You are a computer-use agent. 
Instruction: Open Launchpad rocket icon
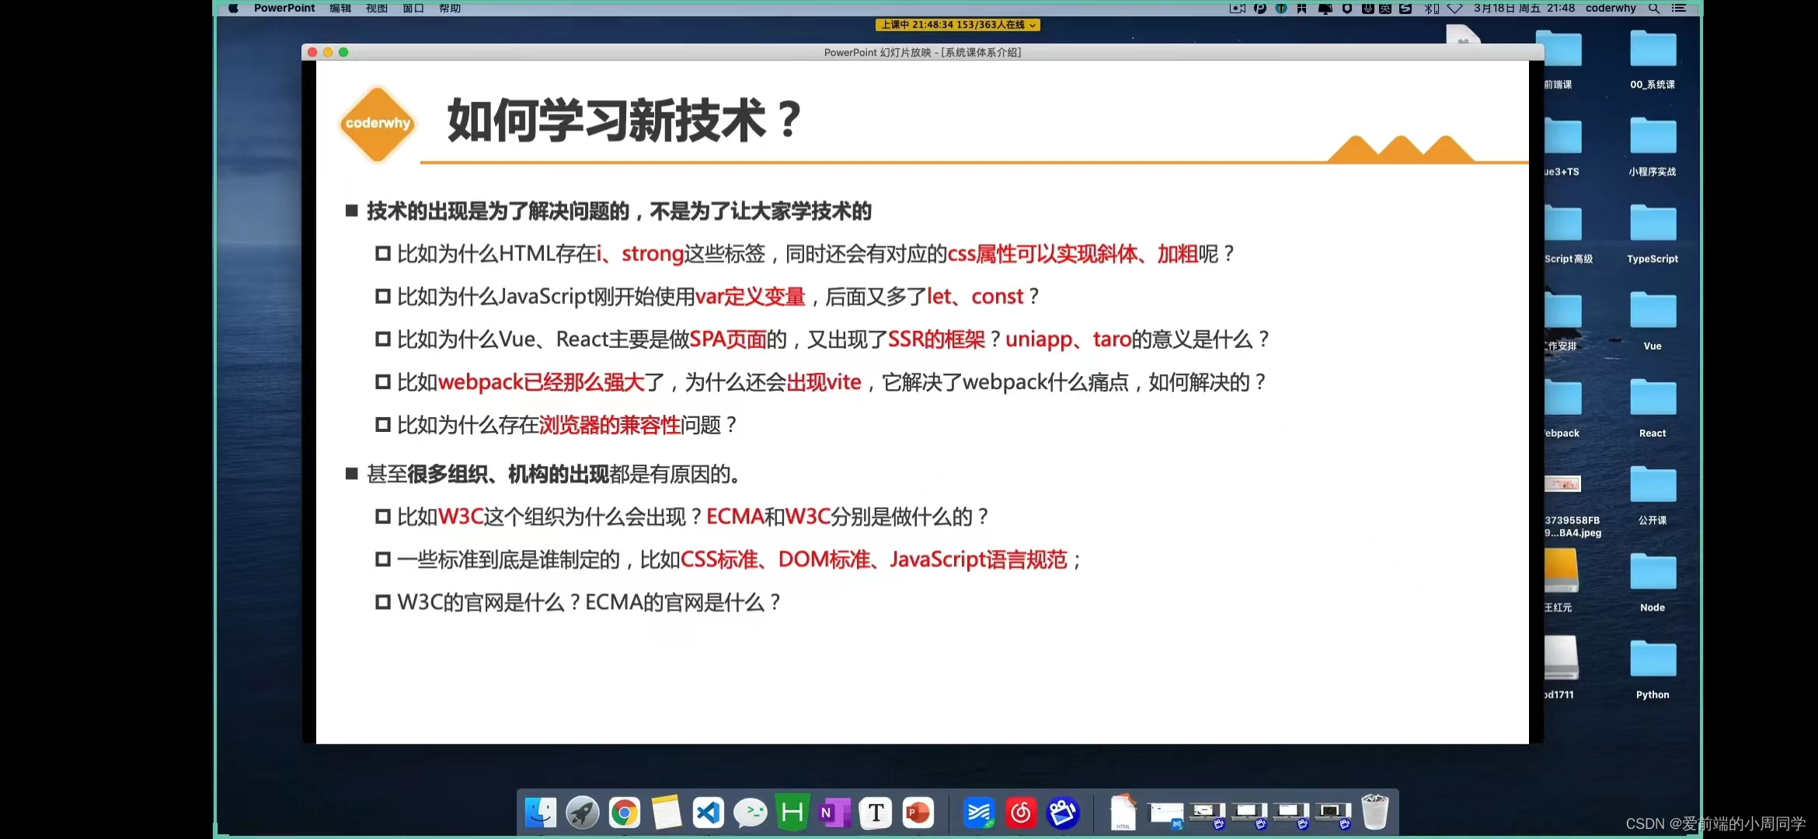582,813
